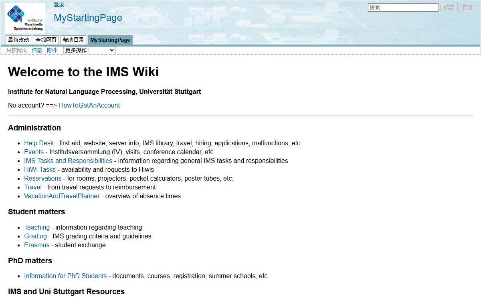Click the PhD matters heading
This screenshot has width=481, height=297.
point(30,260)
